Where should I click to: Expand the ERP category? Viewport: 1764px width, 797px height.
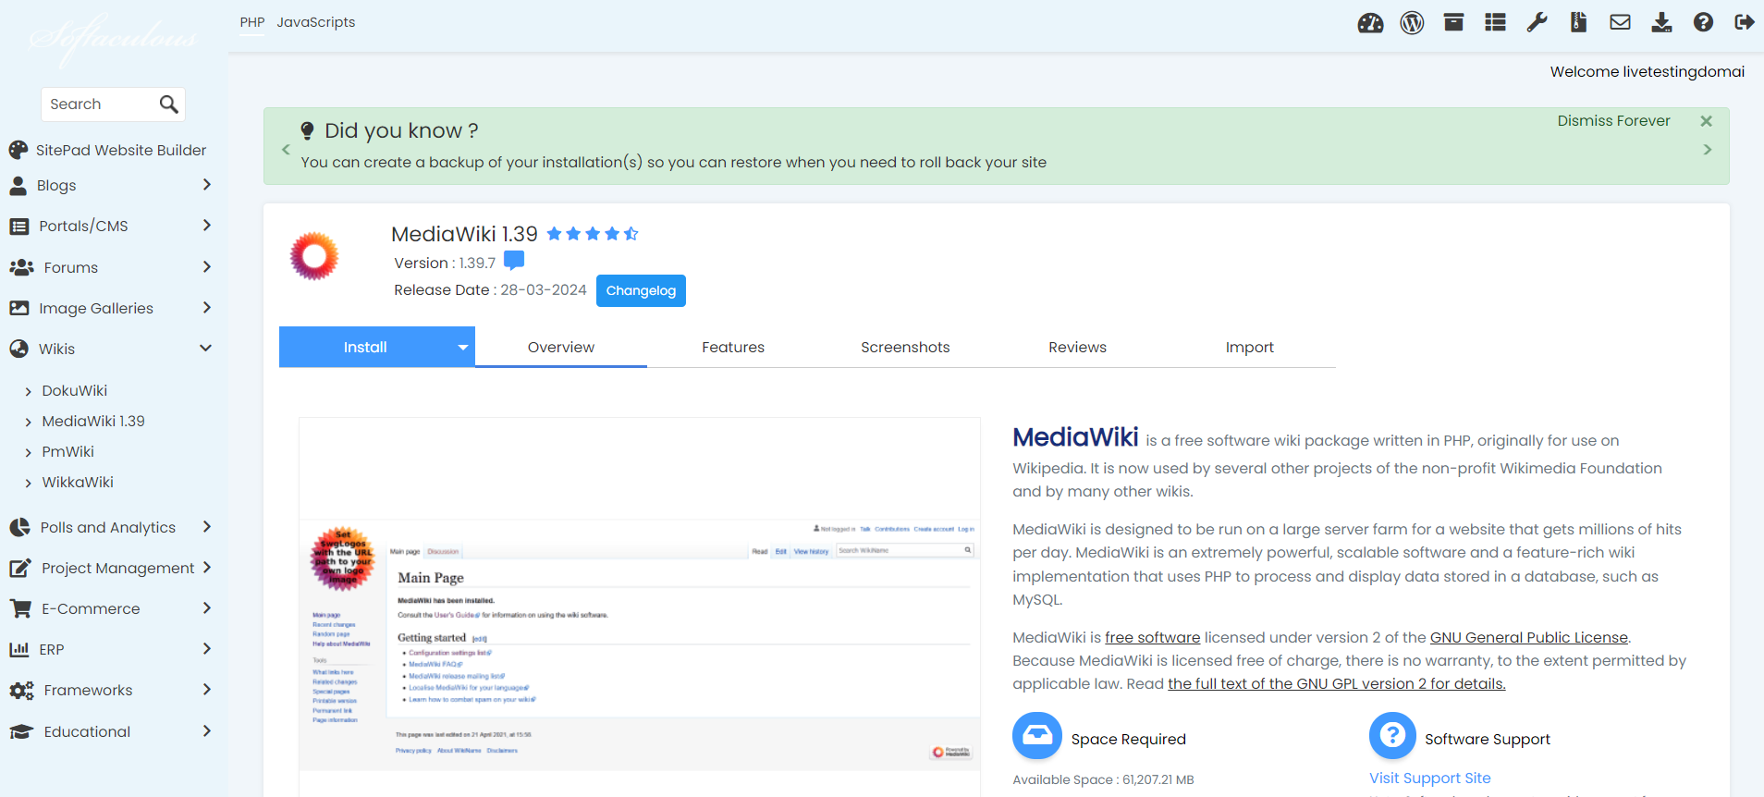(109, 649)
